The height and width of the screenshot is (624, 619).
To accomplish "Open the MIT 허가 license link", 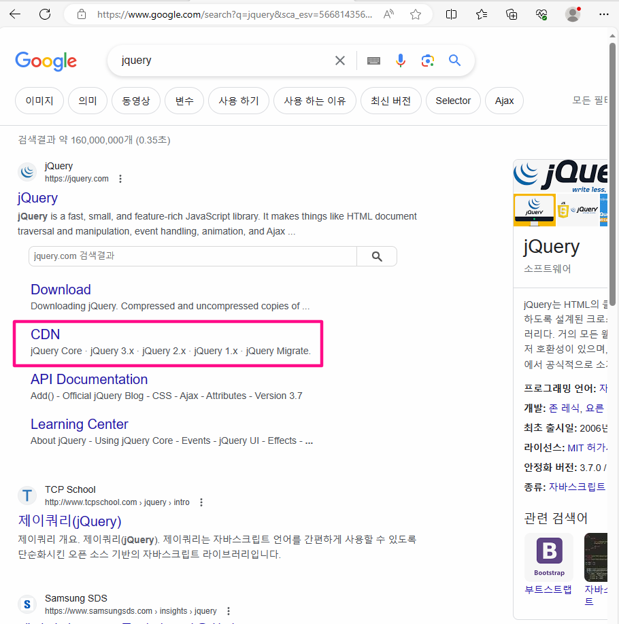I will [588, 448].
